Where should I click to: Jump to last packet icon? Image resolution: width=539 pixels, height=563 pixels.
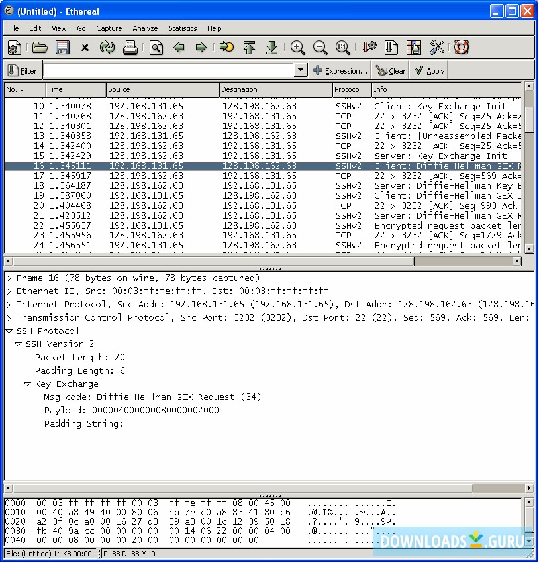coord(271,48)
